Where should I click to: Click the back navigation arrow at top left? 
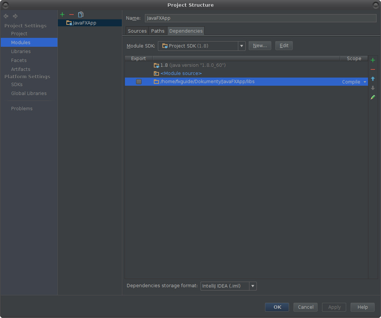pyautogui.click(x=6, y=16)
